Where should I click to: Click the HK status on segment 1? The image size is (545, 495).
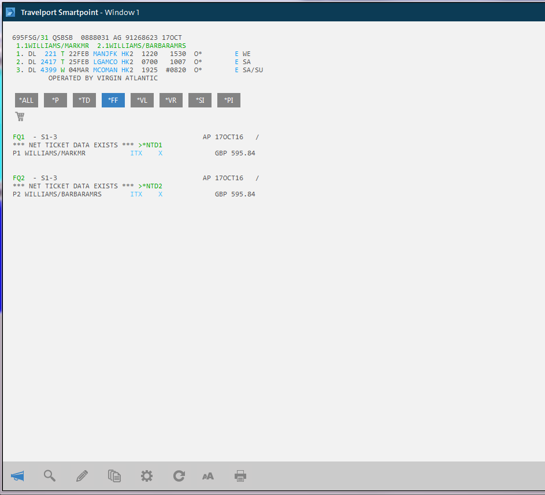click(x=125, y=54)
